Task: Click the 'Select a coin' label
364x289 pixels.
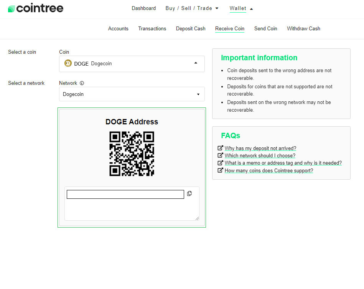Action: pyautogui.click(x=22, y=52)
